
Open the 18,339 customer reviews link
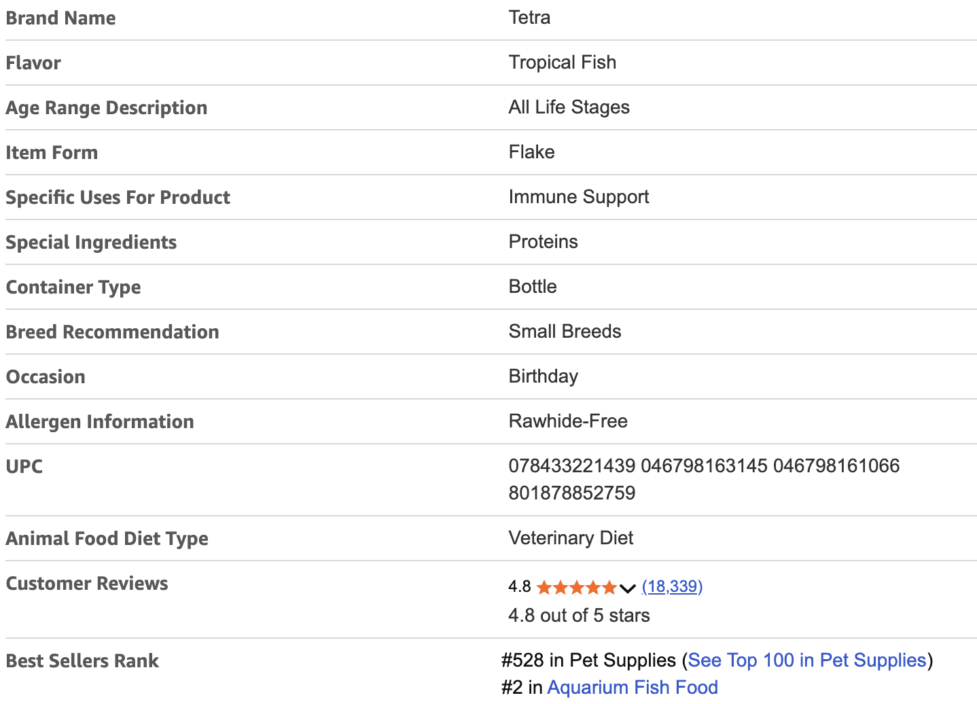point(672,586)
